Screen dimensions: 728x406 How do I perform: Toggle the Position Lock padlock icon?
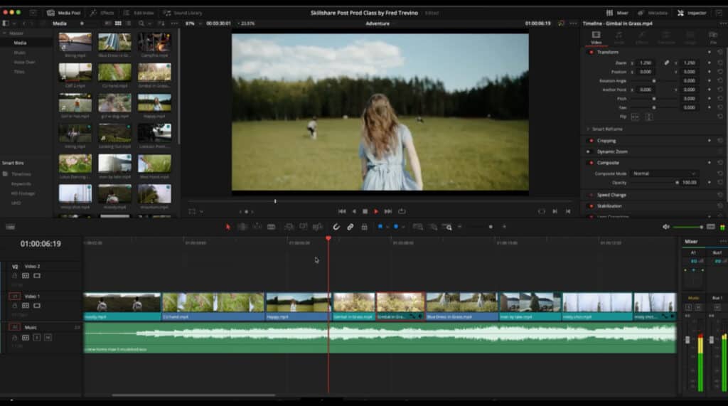click(x=365, y=227)
